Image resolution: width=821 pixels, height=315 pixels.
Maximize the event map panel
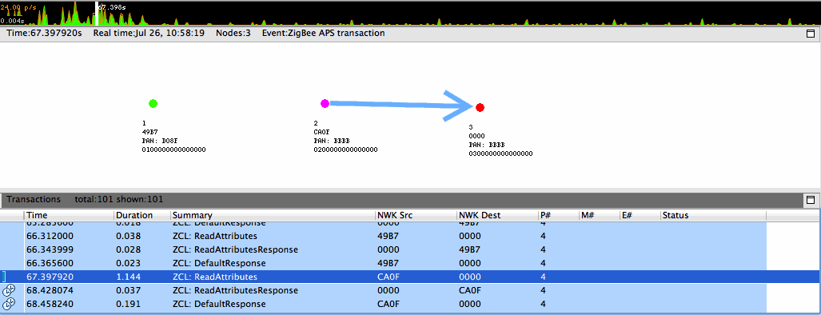(x=810, y=34)
